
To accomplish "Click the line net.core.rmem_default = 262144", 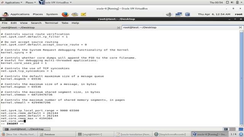I will coord(29,113).
